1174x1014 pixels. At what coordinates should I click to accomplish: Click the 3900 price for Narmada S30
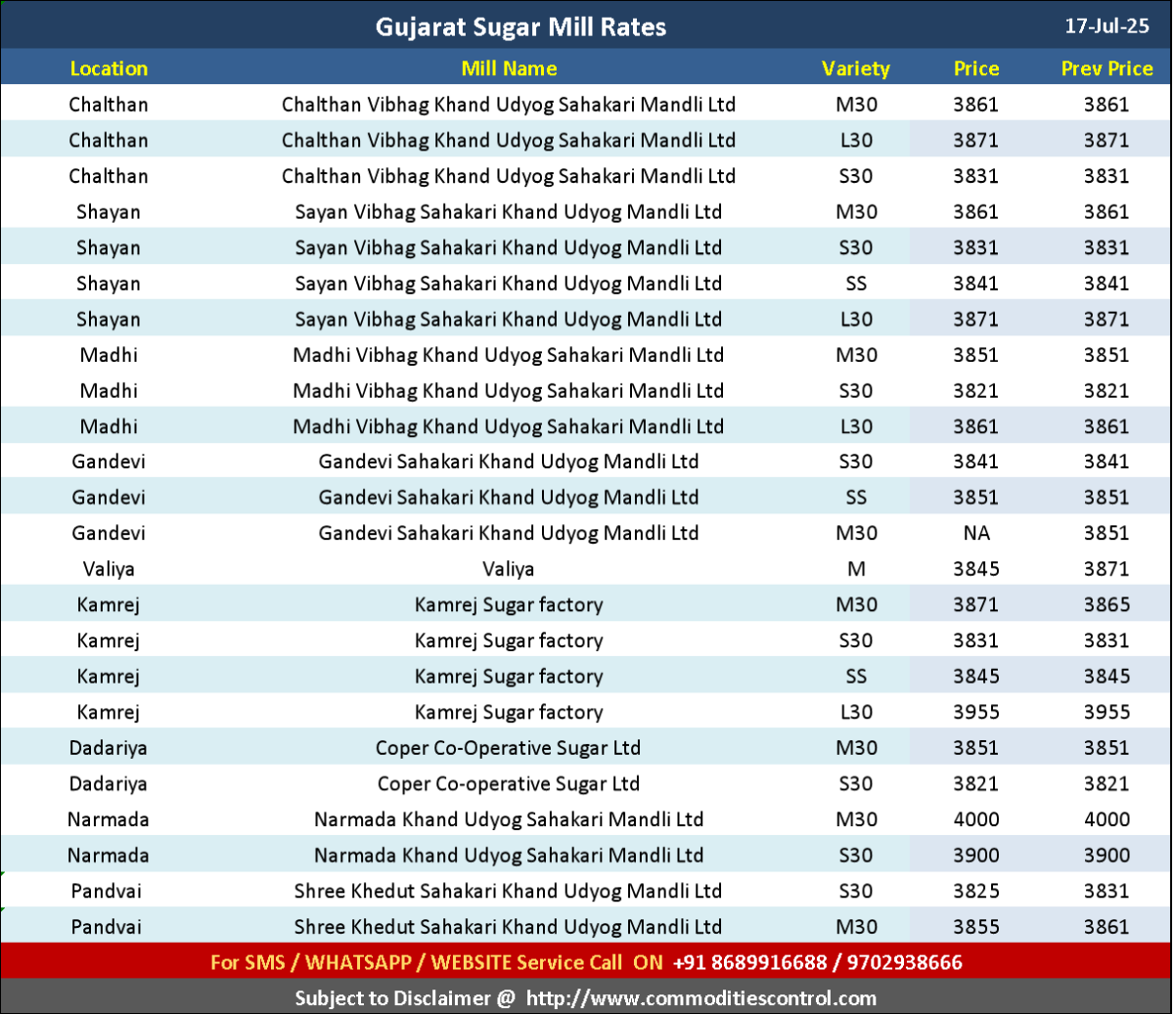pos(976,856)
